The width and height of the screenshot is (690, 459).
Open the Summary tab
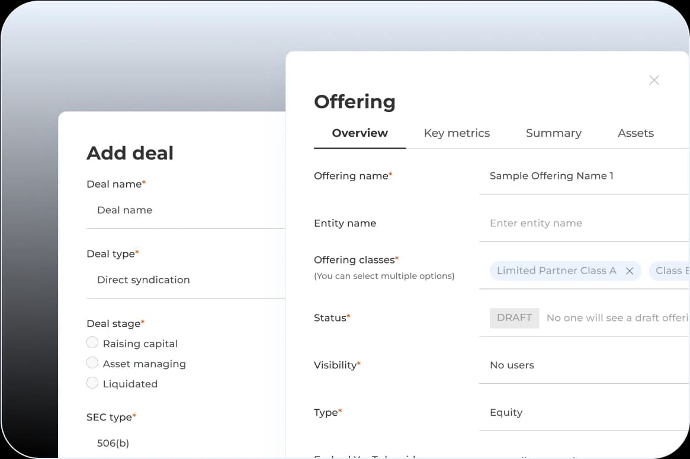point(553,133)
